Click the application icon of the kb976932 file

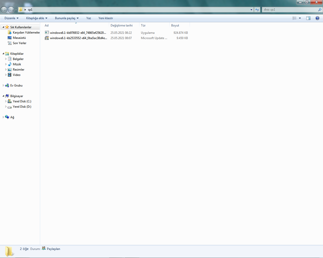pos(47,33)
